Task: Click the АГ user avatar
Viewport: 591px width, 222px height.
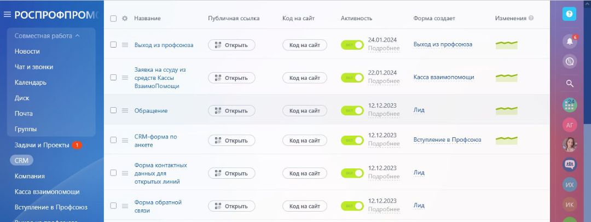Action: 570,125
